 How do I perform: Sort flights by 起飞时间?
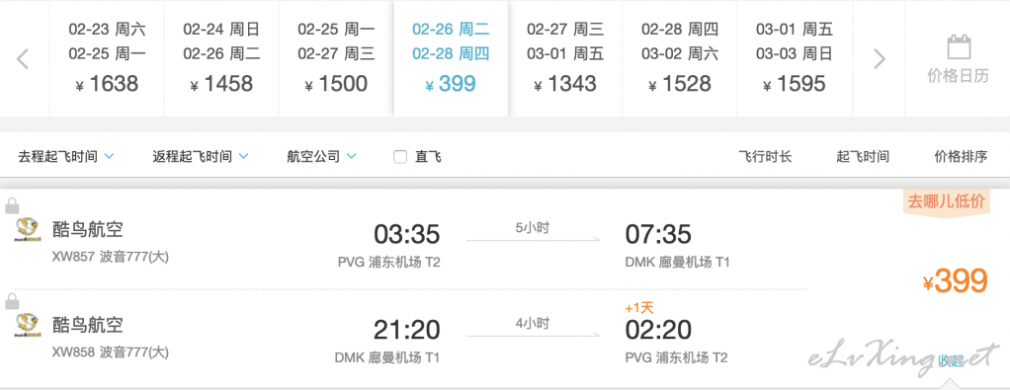[x=863, y=156]
